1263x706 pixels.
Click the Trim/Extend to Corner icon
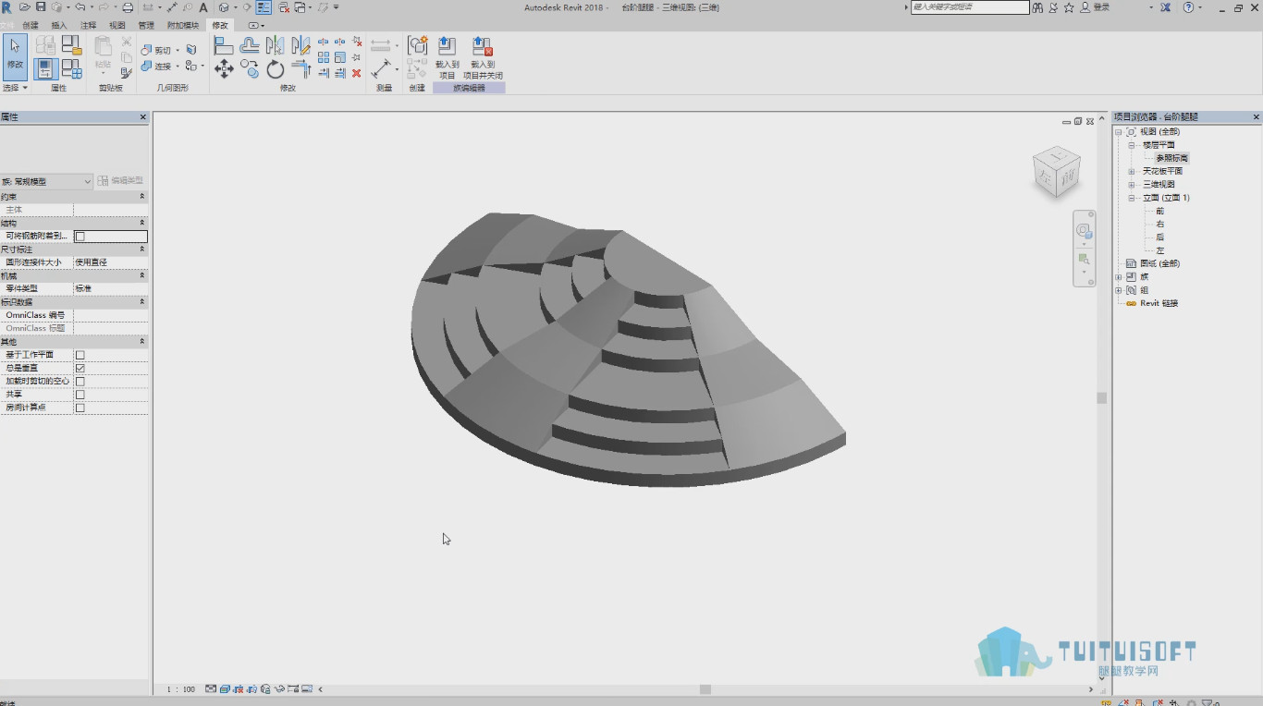(300, 69)
